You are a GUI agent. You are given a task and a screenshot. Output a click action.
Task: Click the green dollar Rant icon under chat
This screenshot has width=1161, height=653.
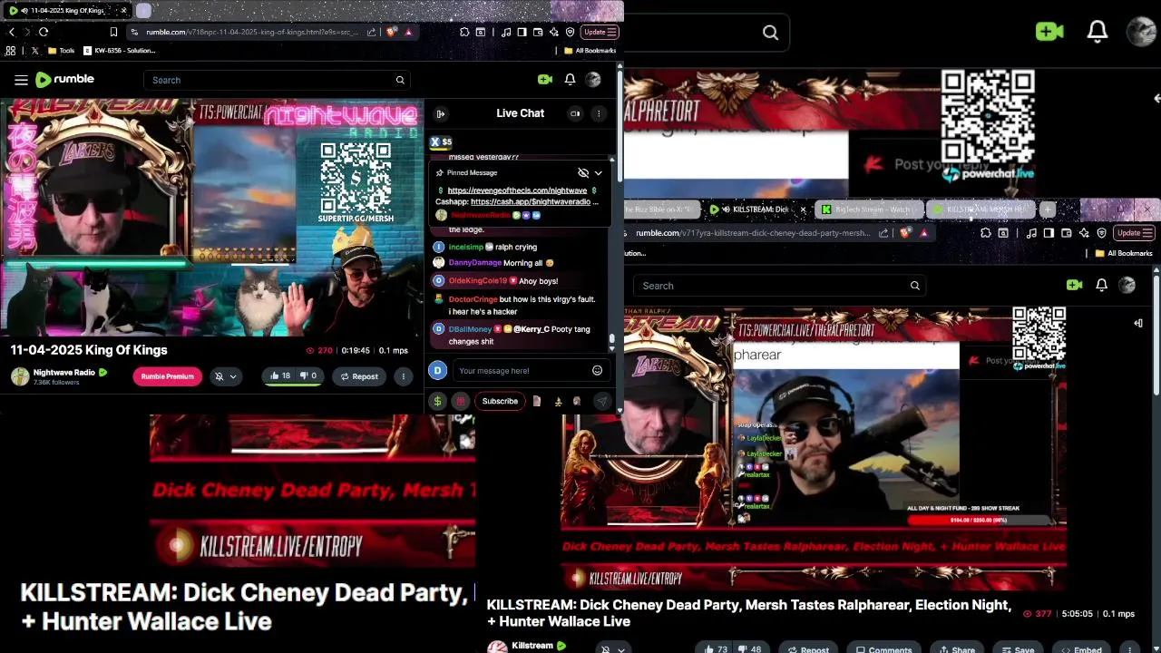coord(438,401)
